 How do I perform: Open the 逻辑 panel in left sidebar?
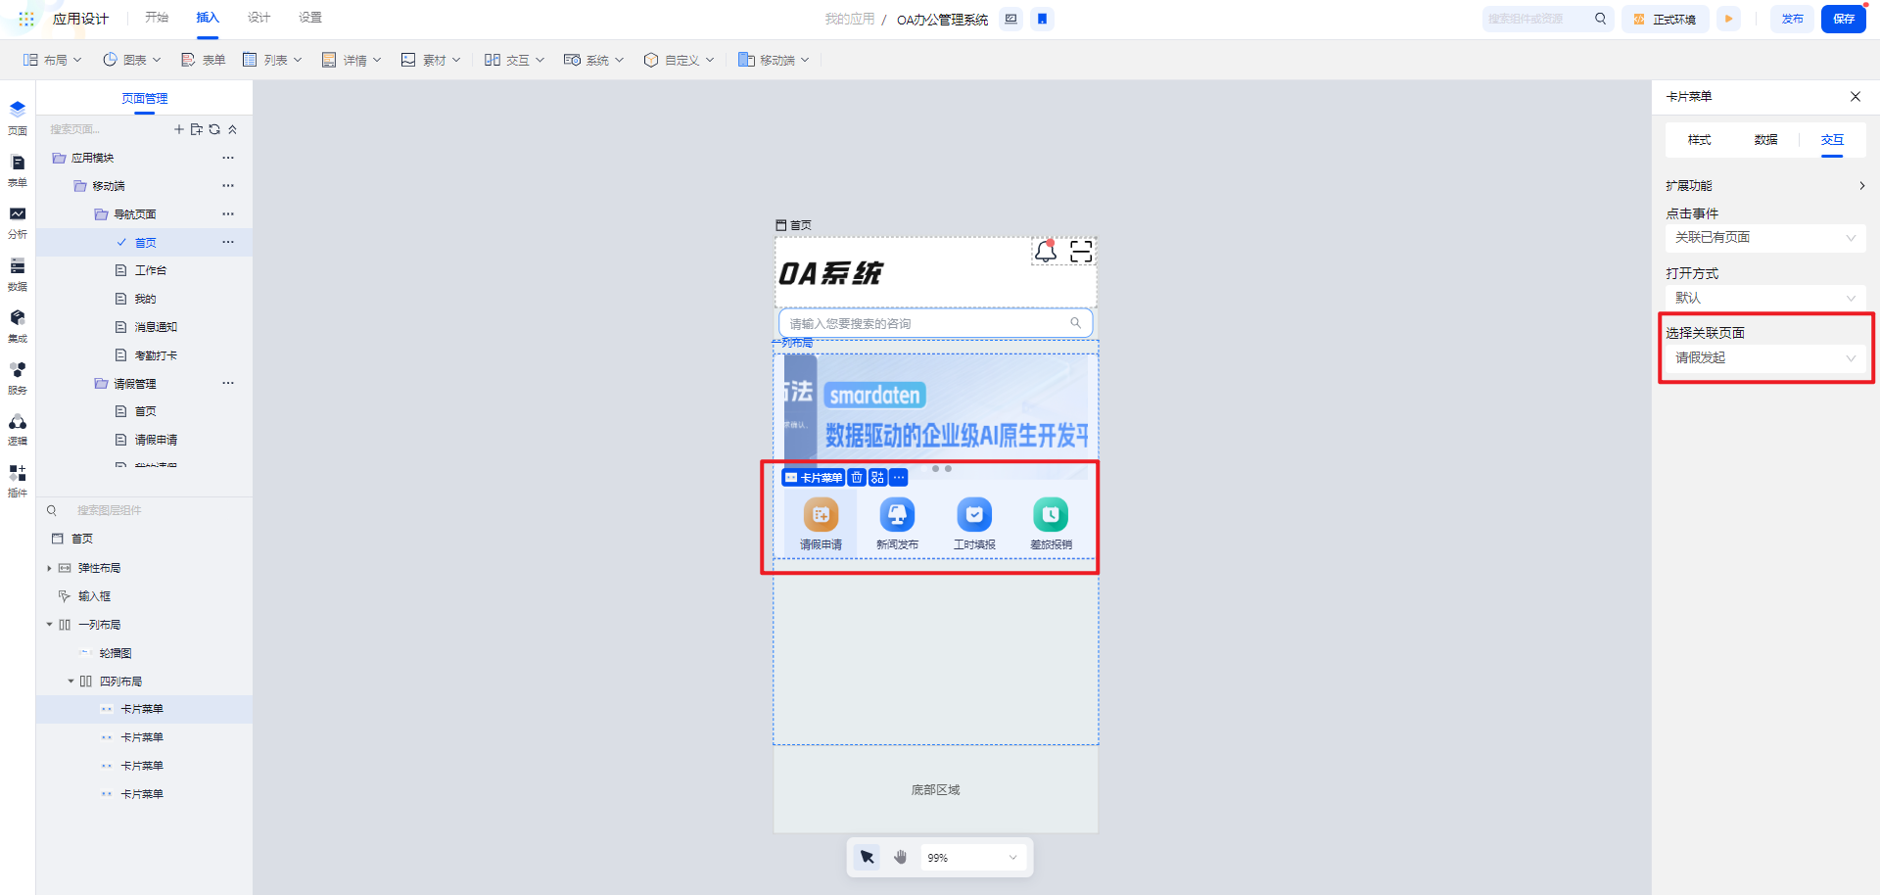point(18,429)
